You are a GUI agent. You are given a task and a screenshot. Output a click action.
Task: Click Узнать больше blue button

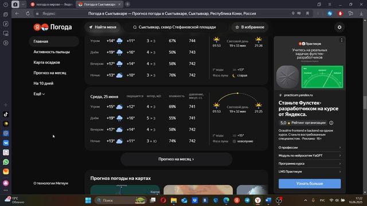click(310, 184)
